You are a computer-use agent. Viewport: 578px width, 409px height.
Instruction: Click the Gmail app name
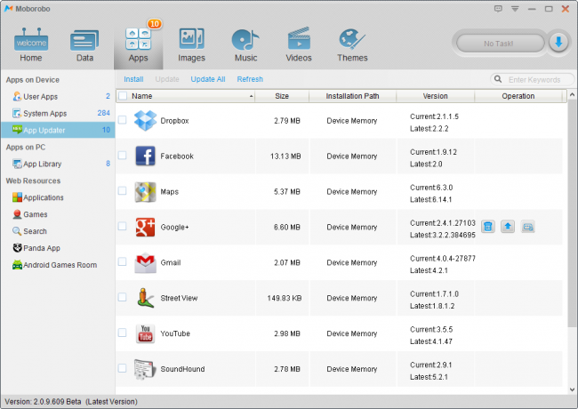[171, 262]
